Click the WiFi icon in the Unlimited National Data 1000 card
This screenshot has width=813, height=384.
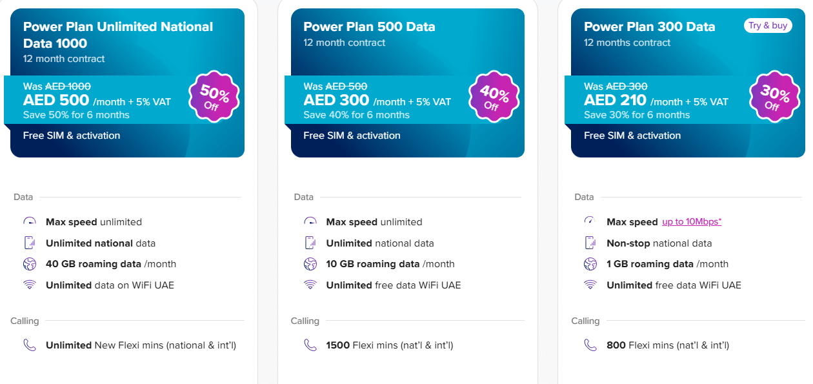(30, 285)
